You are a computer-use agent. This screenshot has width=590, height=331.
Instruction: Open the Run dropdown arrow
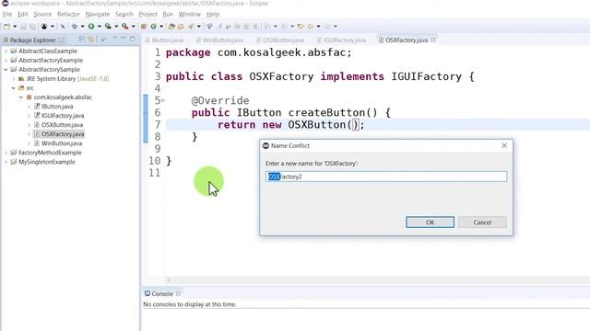pos(100,27)
